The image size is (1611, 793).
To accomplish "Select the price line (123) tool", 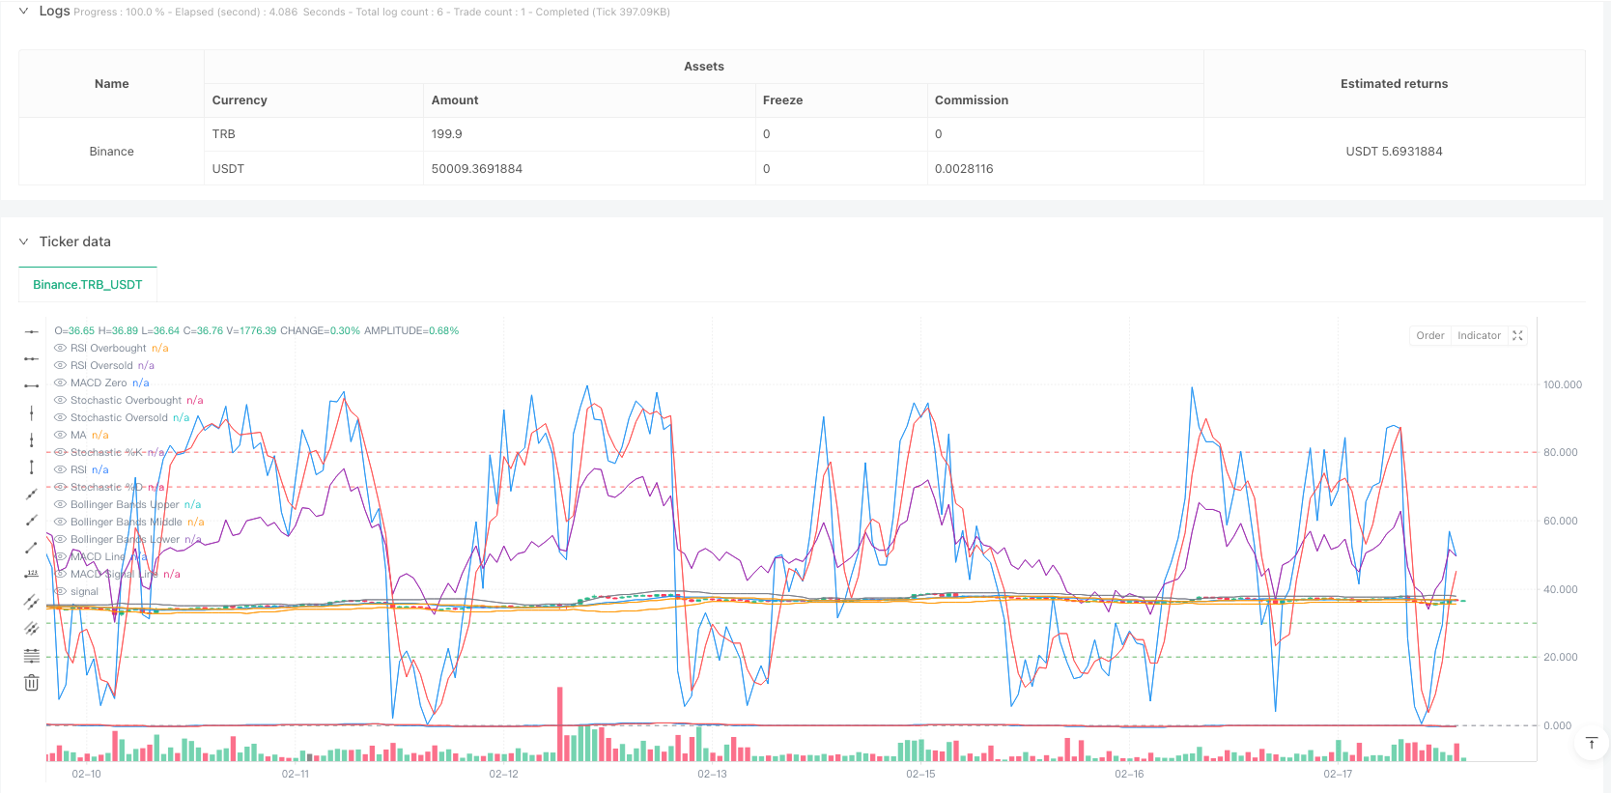I will pyautogui.click(x=31, y=575).
